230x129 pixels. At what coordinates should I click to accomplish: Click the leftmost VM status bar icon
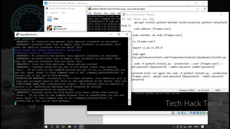click(173, 113)
